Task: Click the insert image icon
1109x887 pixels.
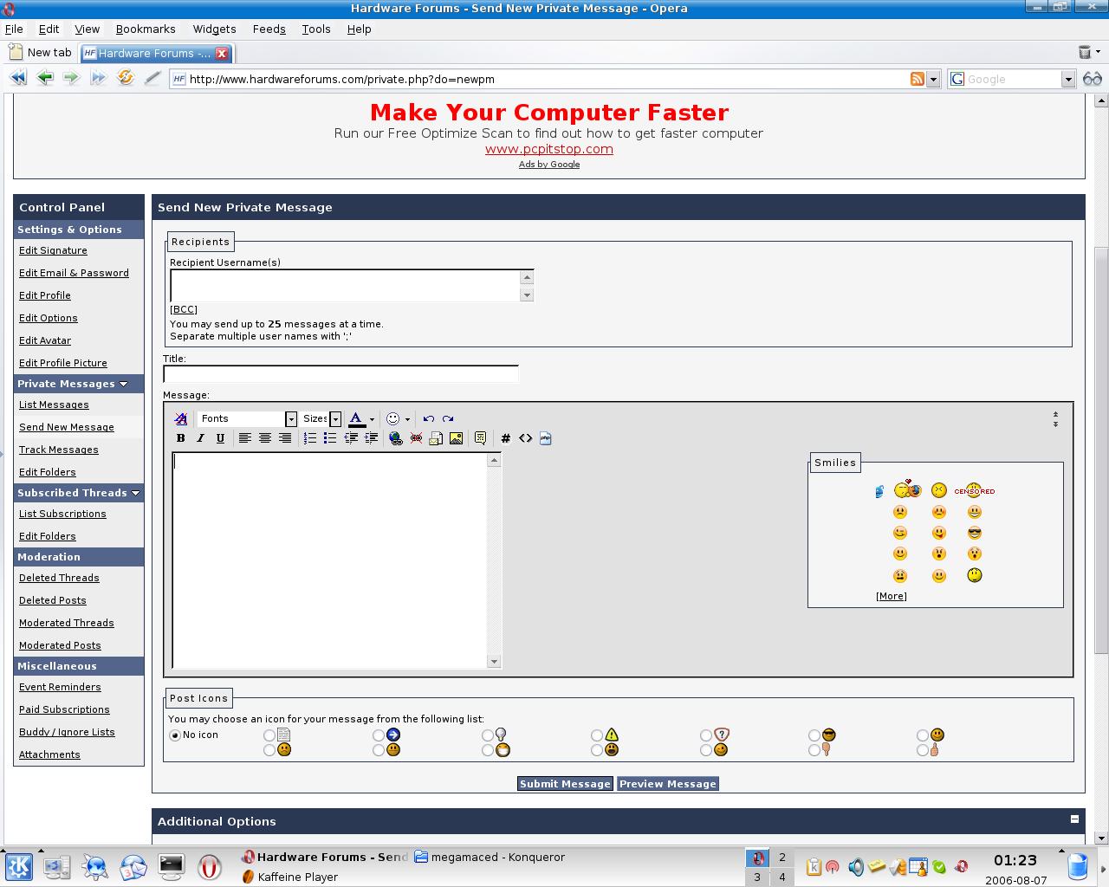Action: pyautogui.click(x=456, y=438)
